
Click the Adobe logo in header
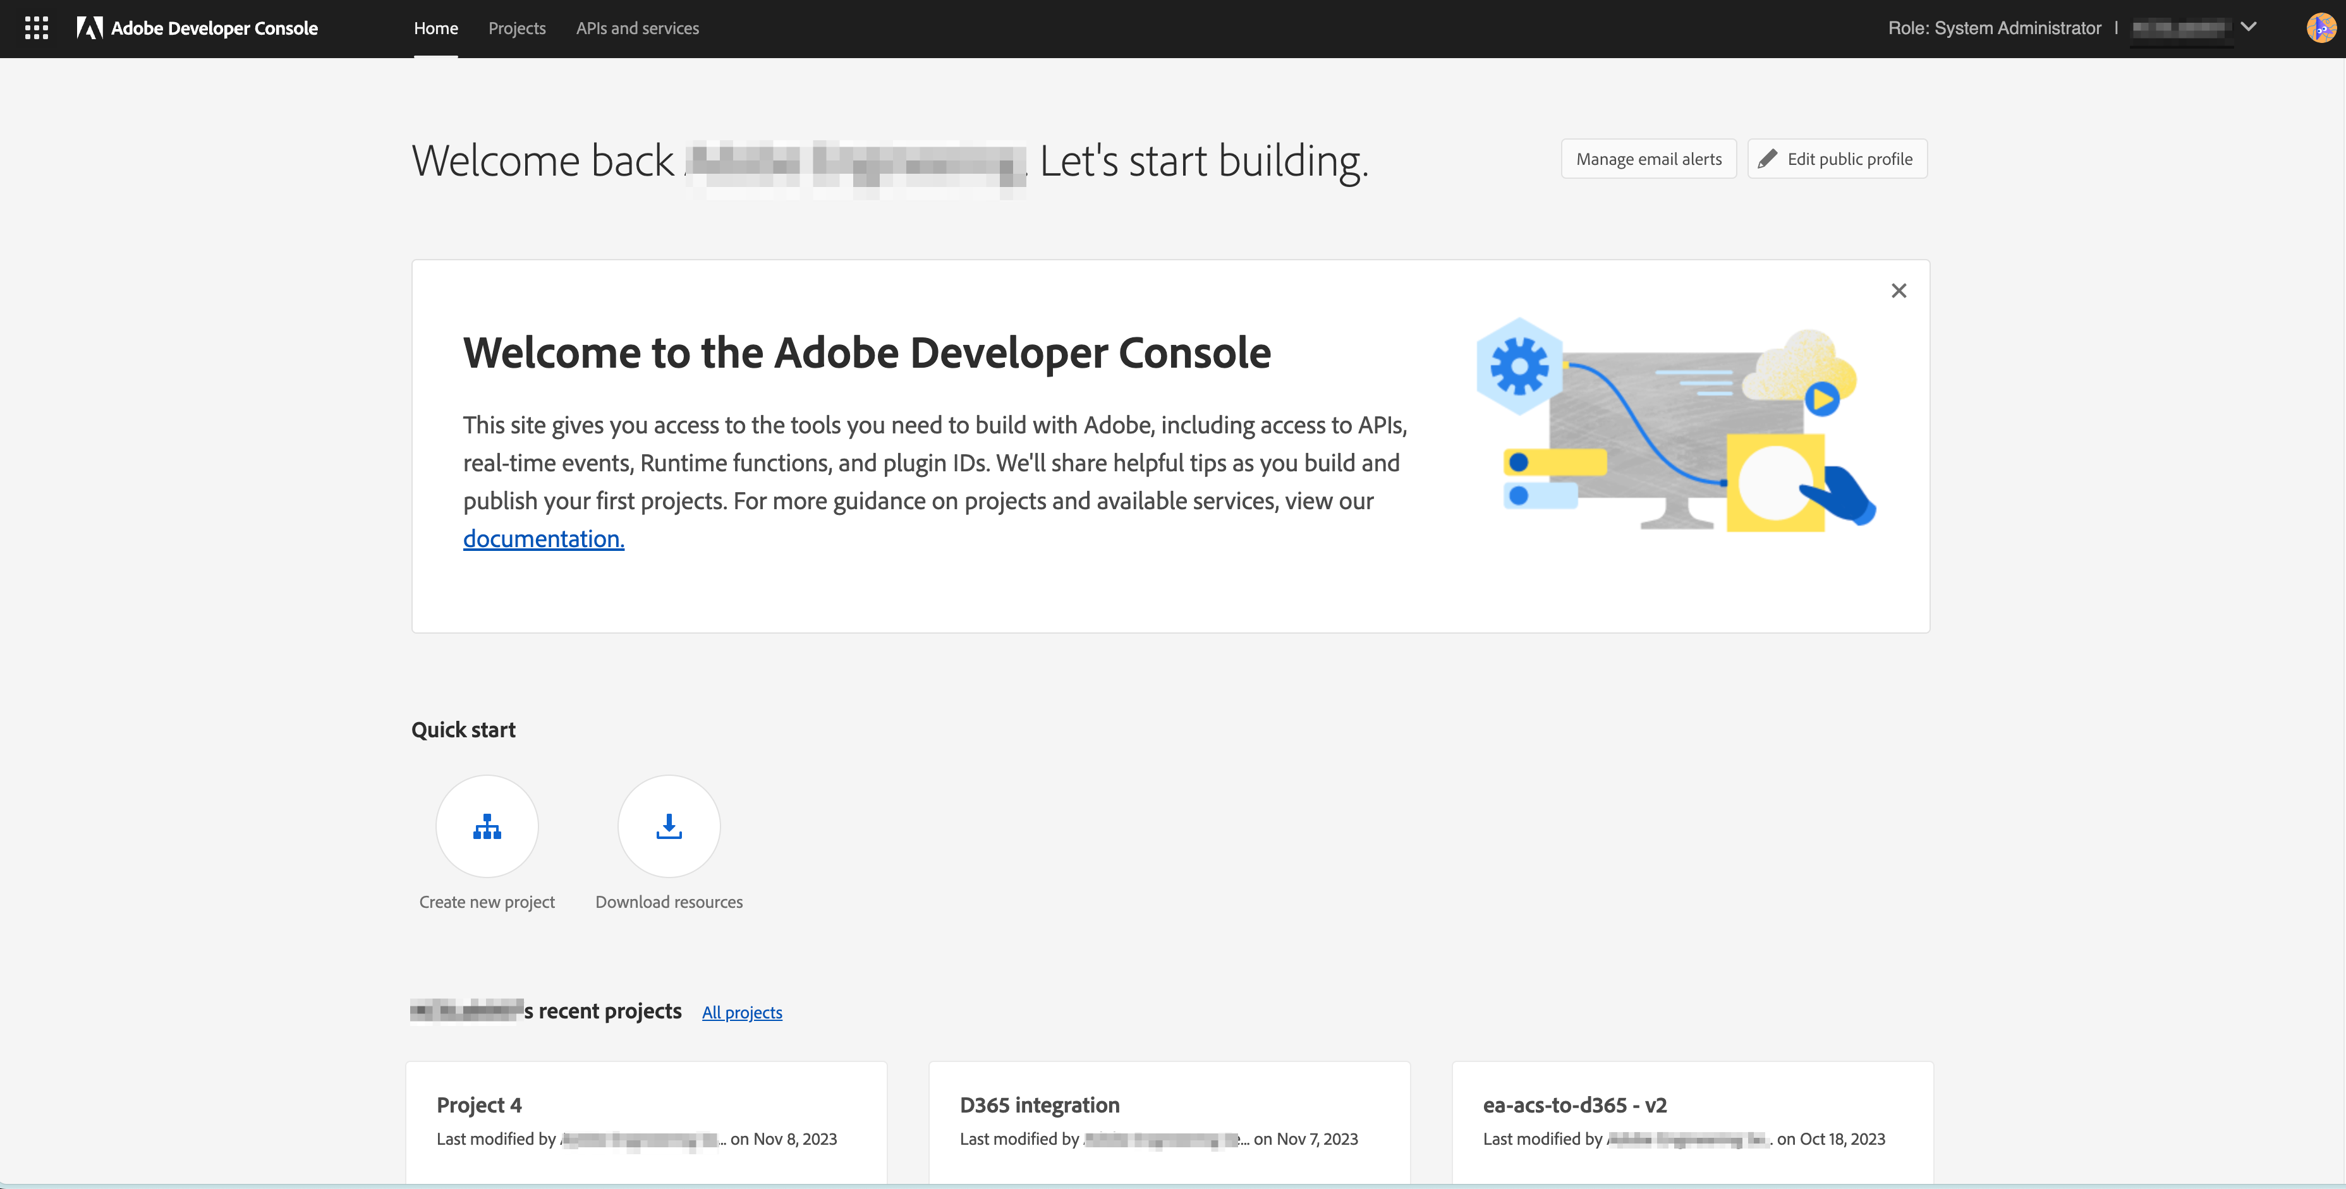click(x=89, y=28)
